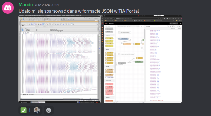
Task: Expand Network 12 in the TIA editor
Action: 22,95
